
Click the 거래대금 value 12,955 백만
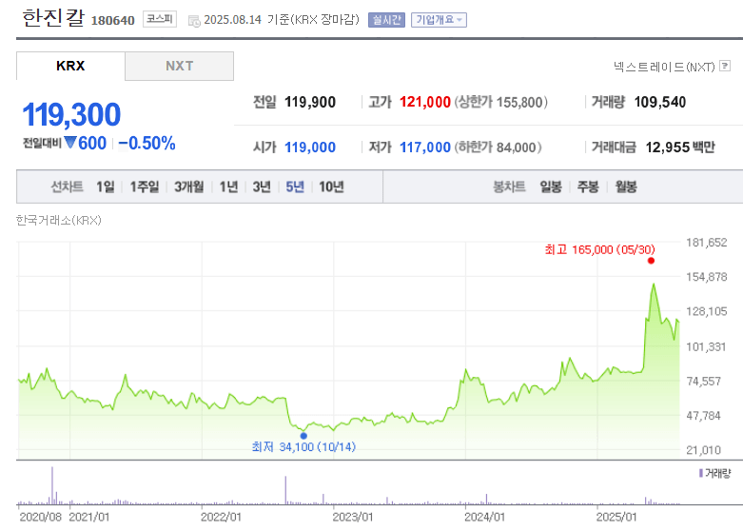[680, 147]
